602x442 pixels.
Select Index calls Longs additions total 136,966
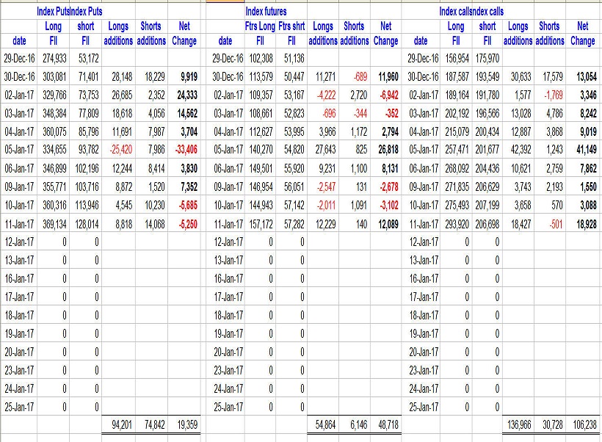click(518, 425)
